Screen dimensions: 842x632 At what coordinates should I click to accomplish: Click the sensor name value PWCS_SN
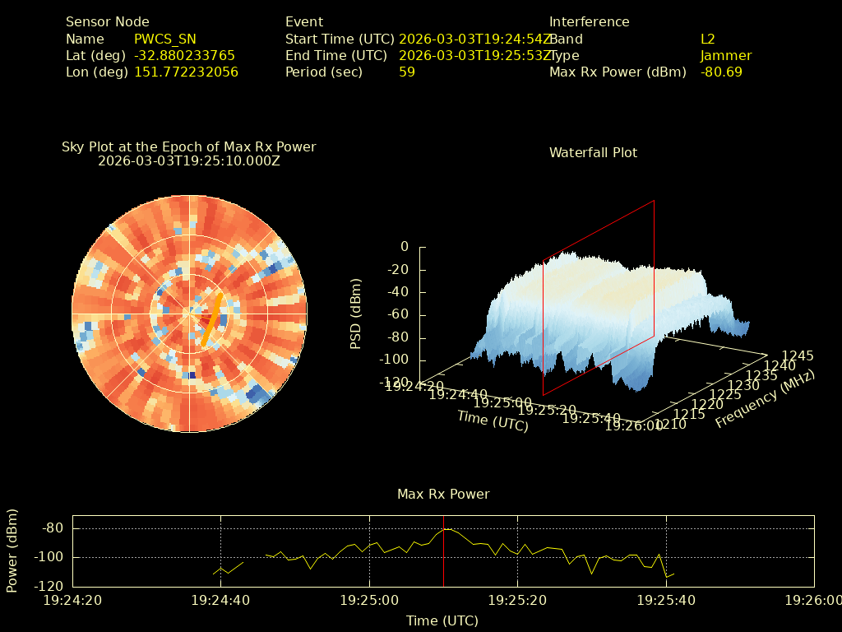(164, 39)
